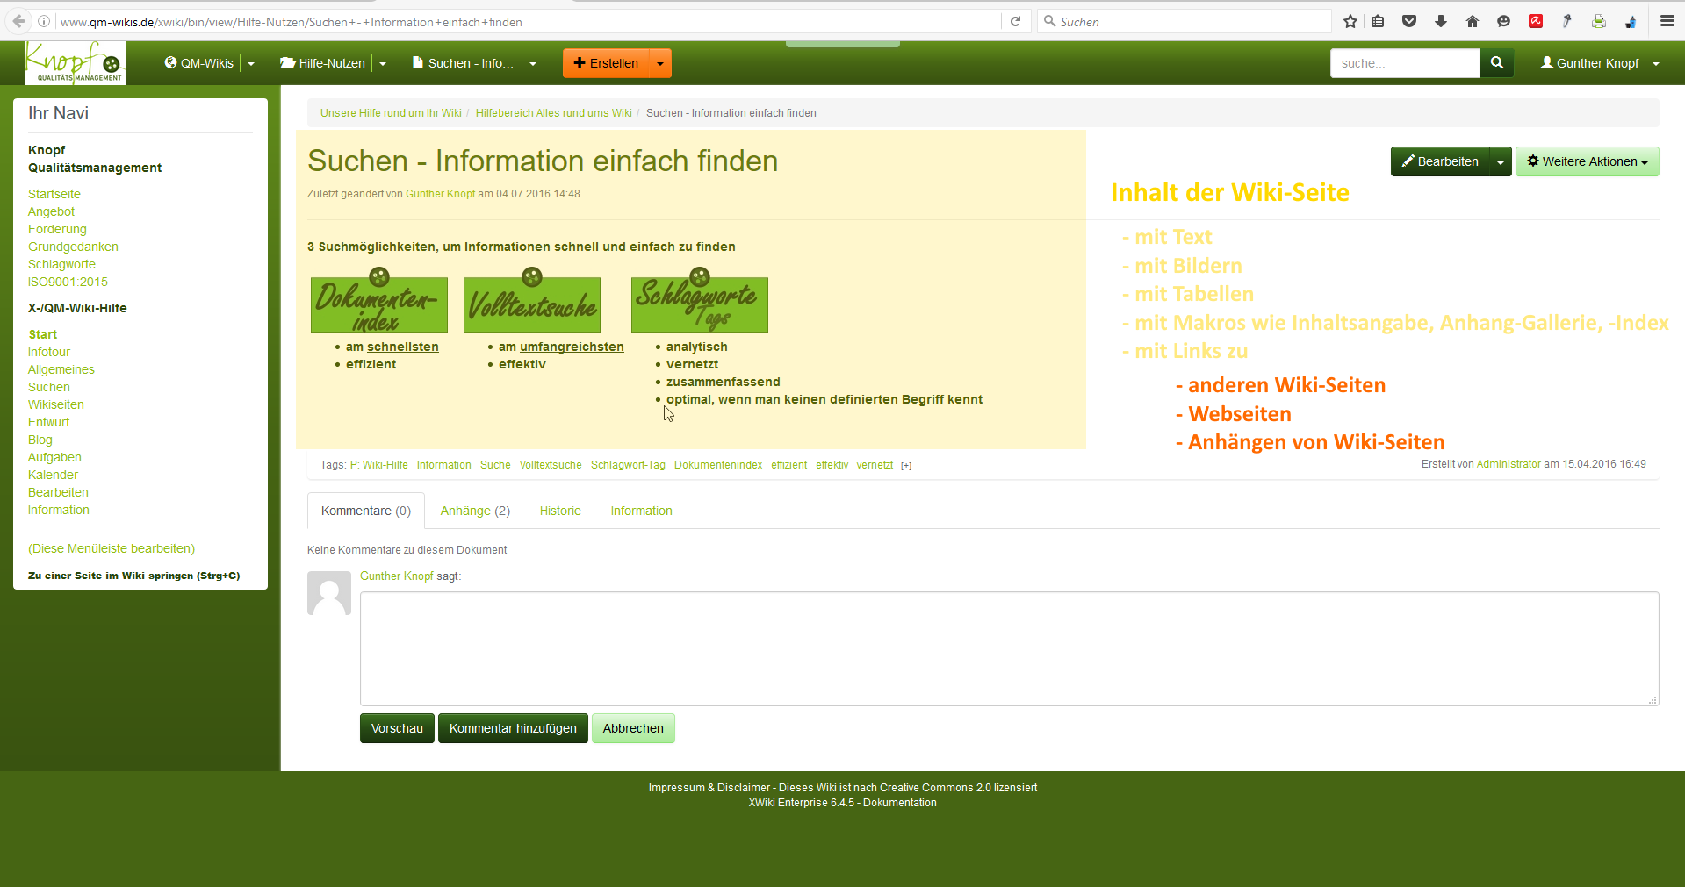Image resolution: width=1685 pixels, height=887 pixels.
Task: Bookmark this page with the star icon
Action: pyautogui.click(x=1350, y=22)
